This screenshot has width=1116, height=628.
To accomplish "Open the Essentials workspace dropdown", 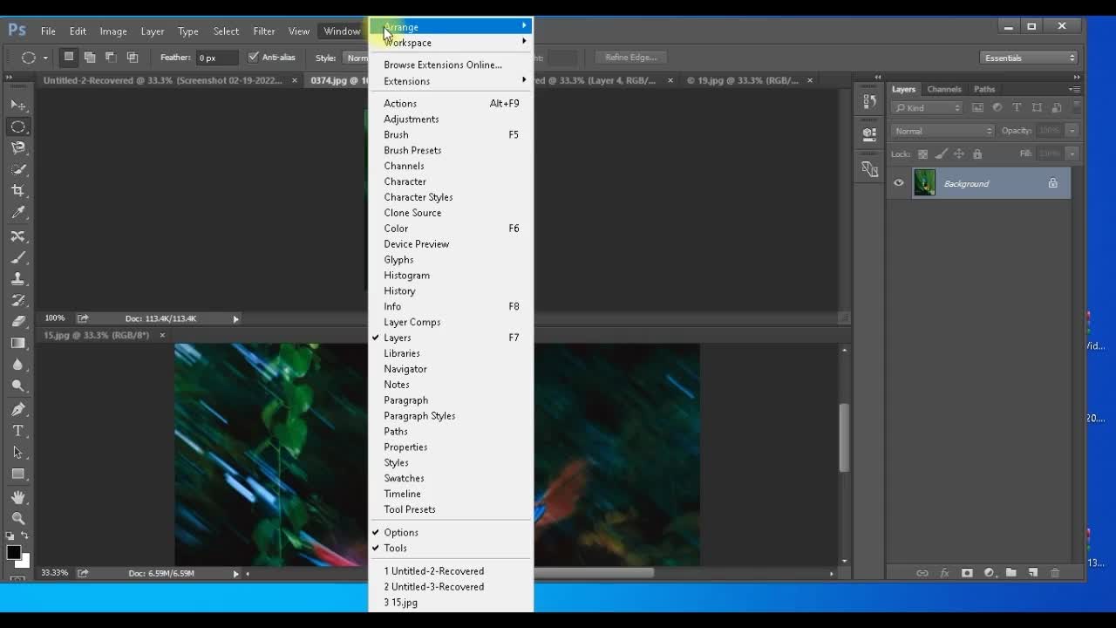I will point(1029,58).
